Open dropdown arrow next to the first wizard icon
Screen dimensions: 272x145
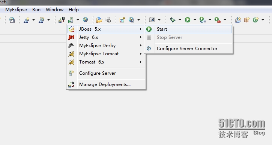[33, 20]
